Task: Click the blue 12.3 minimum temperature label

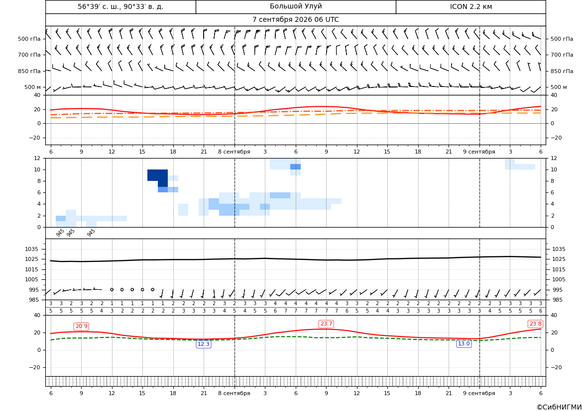Action: pos(204,344)
